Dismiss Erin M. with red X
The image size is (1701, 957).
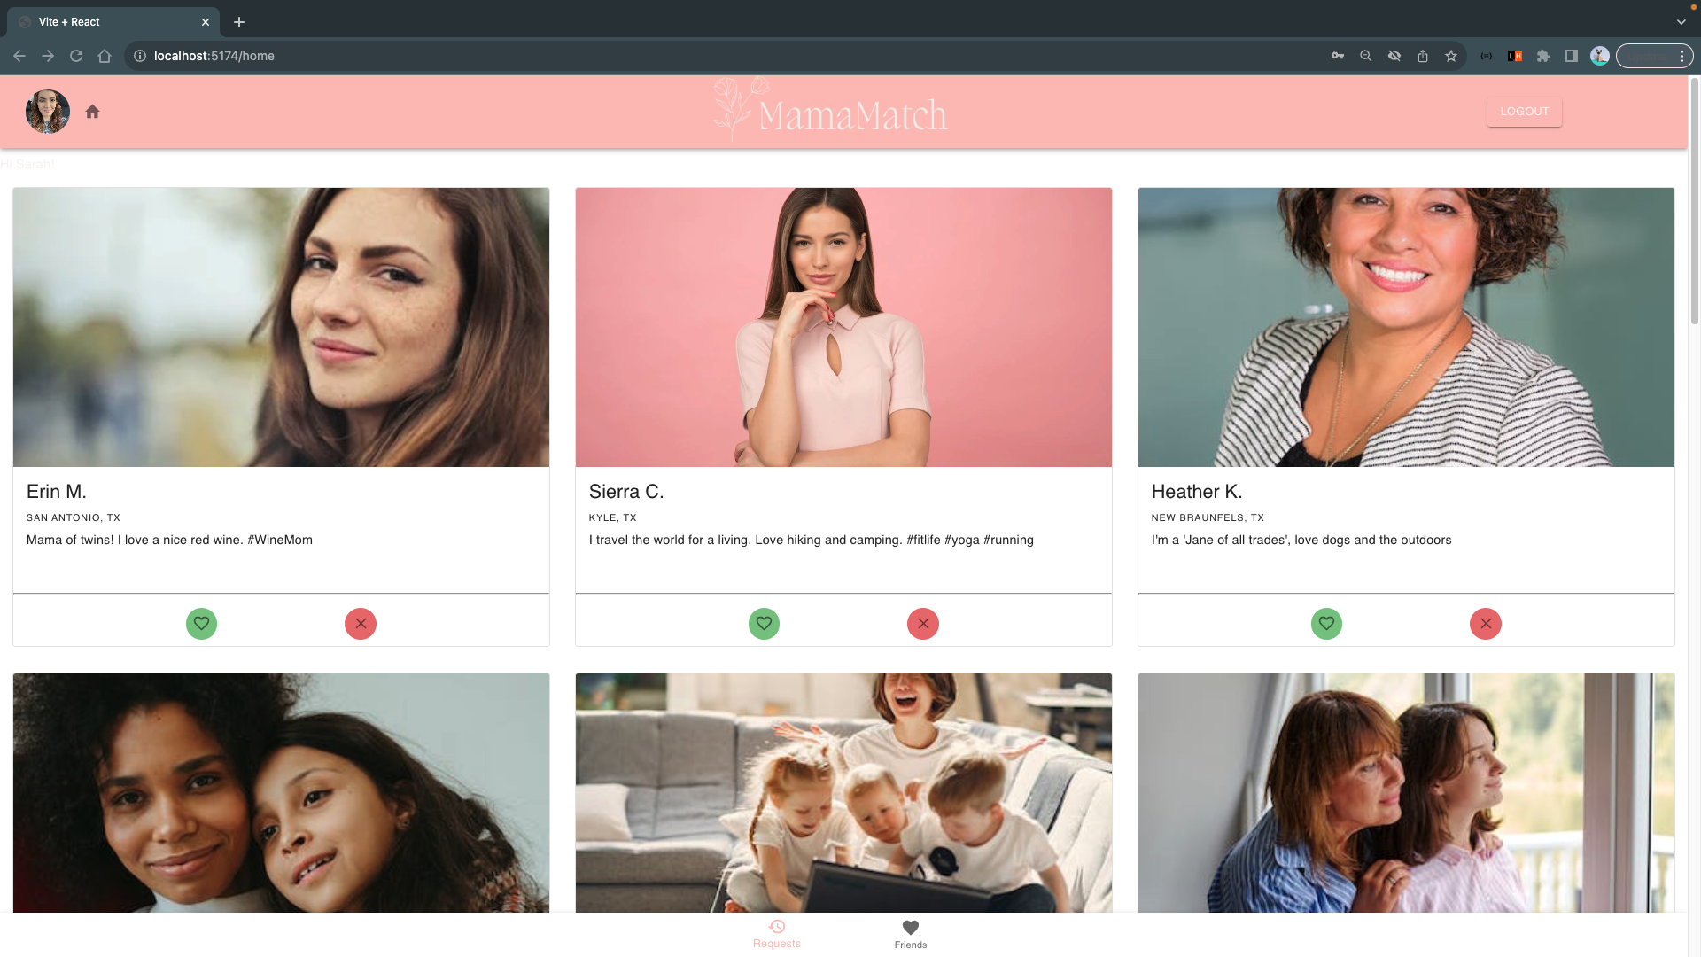[x=361, y=624]
